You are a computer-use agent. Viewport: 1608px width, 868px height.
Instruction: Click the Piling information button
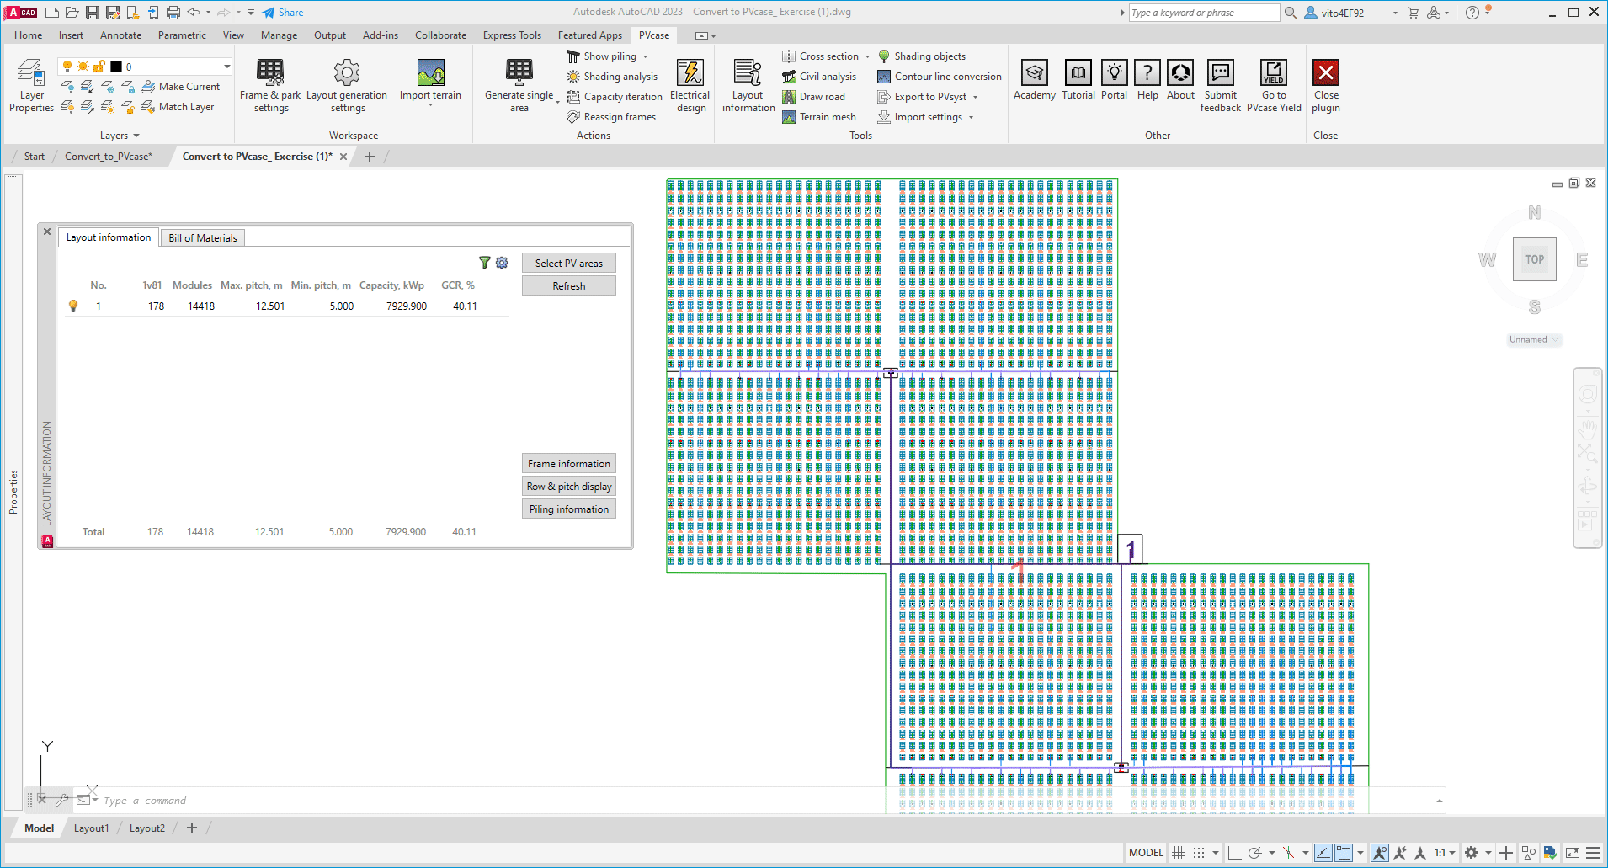pyautogui.click(x=569, y=509)
